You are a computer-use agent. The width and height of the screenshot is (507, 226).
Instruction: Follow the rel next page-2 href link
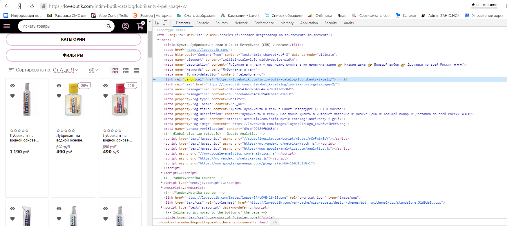[271, 84]
